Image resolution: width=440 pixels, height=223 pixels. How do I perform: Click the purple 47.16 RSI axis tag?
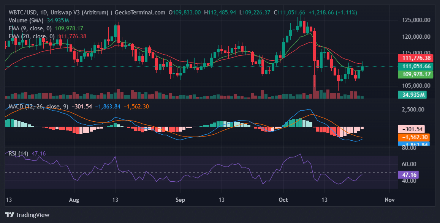(410, 175)
